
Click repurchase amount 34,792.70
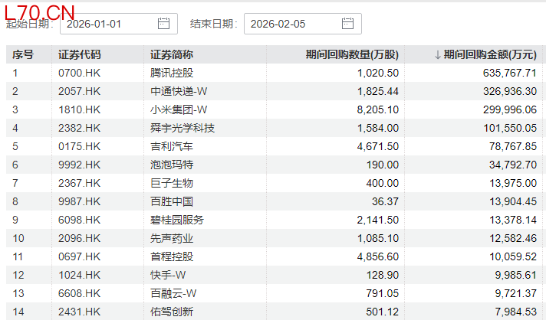[x=513, y=165]
